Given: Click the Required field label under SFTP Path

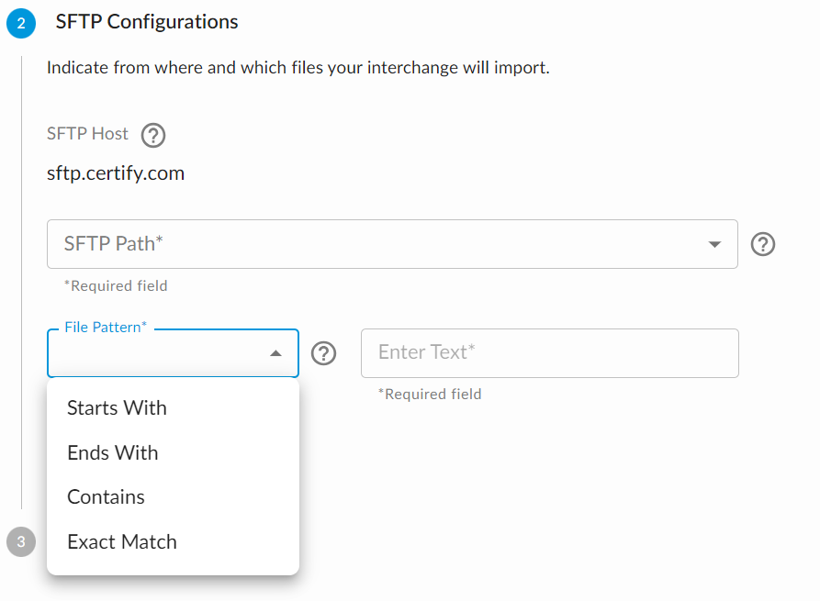Looking at the screenshot, I should (116, 285).
